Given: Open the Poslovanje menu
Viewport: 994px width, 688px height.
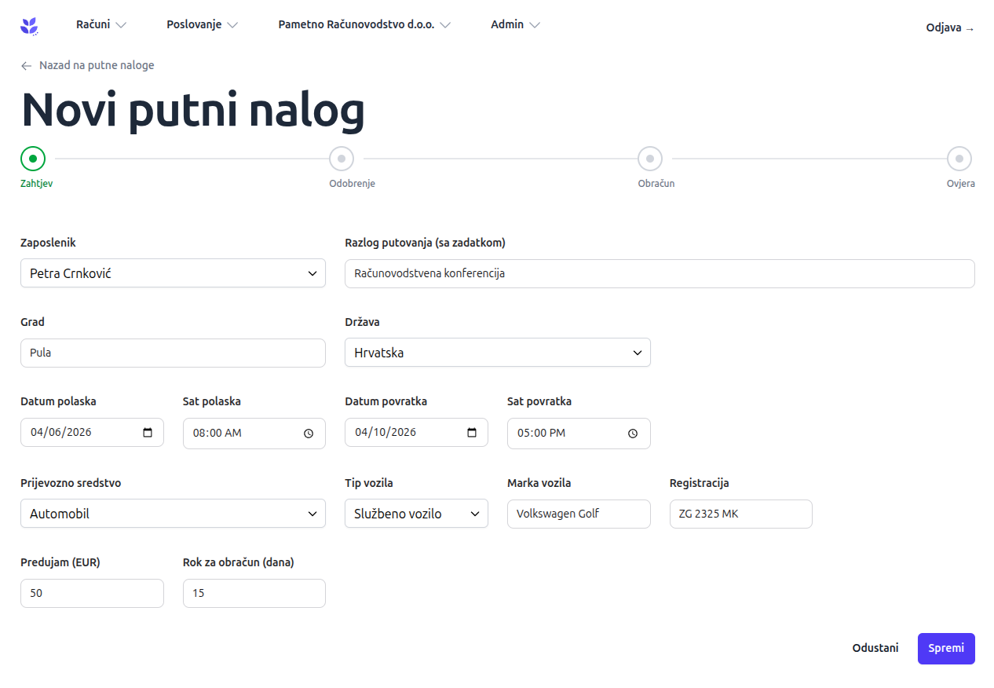Looking at the screenshot, I should (x=201, y=24).
